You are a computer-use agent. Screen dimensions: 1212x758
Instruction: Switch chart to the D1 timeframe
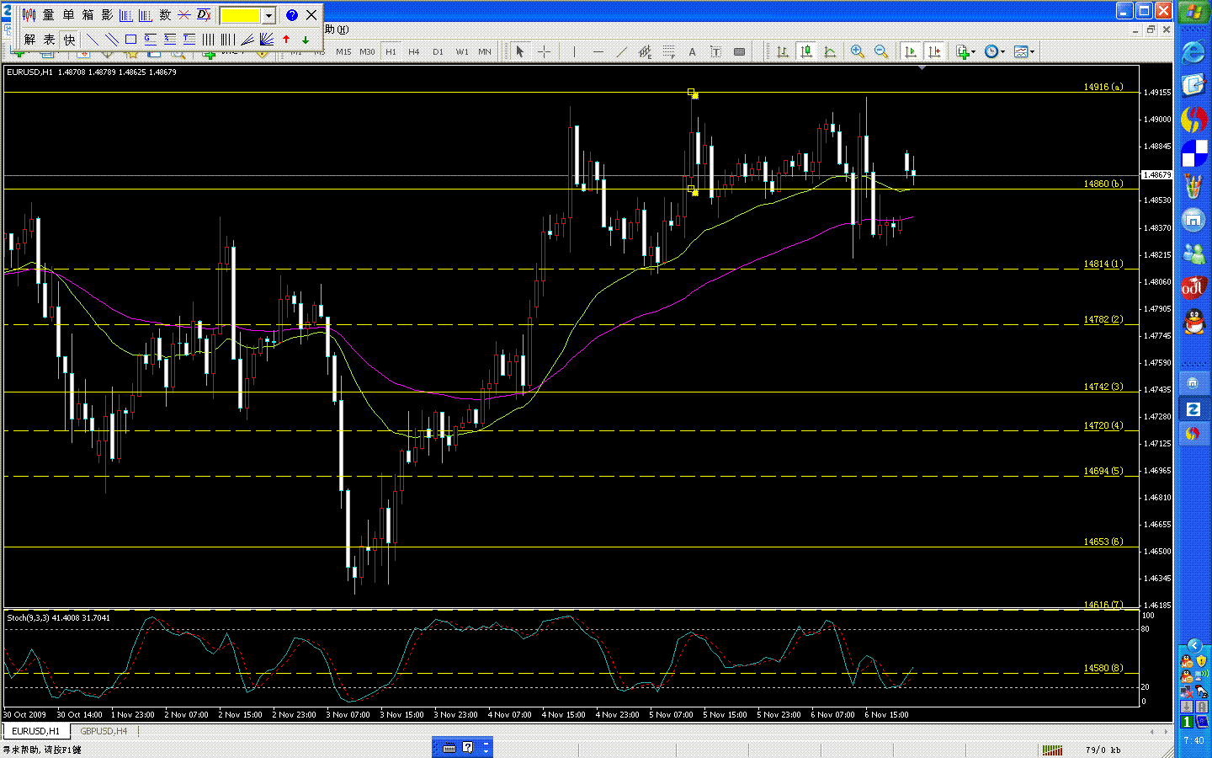[x=438, y=52]
